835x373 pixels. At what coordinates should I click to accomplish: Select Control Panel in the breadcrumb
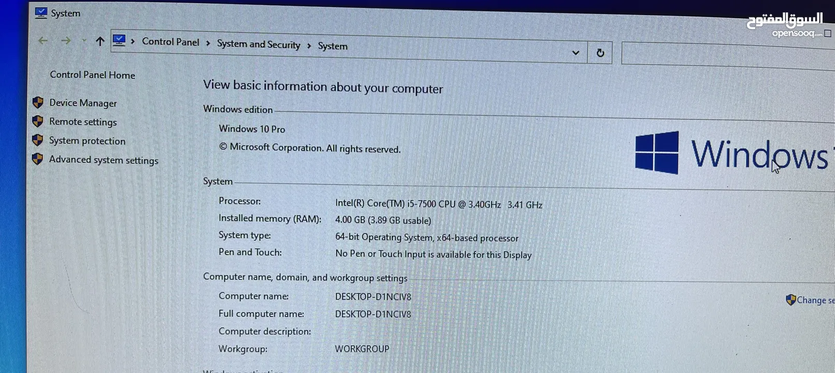tap(171, 42)
